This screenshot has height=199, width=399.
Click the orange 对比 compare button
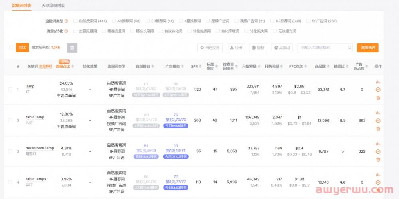point(22,48)
